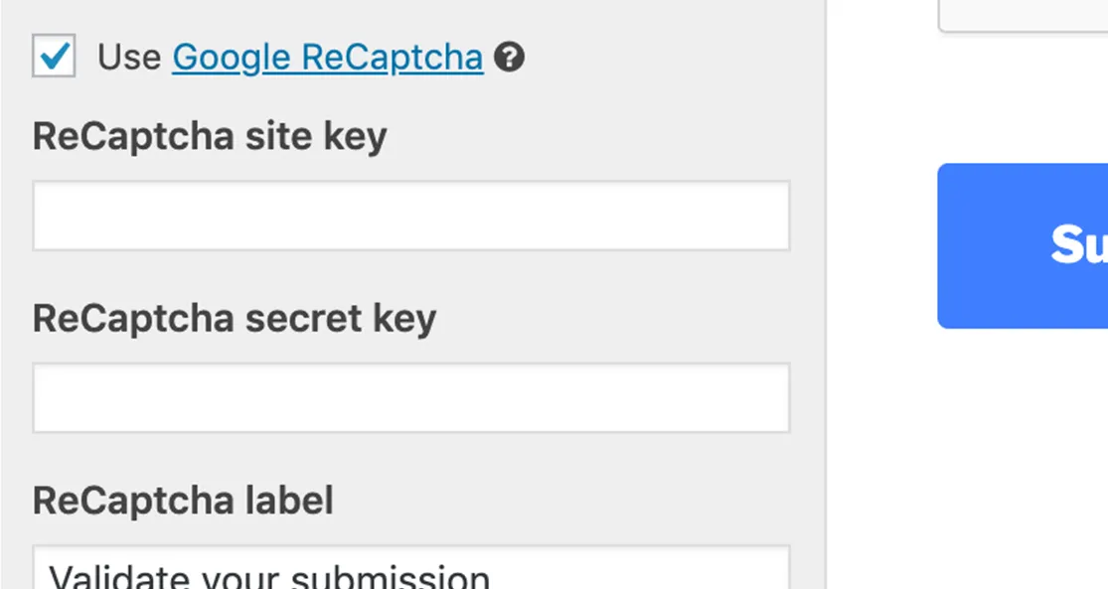Click the blue checkmark in the checkbox
1108x589 pixels.
point(55,55)
